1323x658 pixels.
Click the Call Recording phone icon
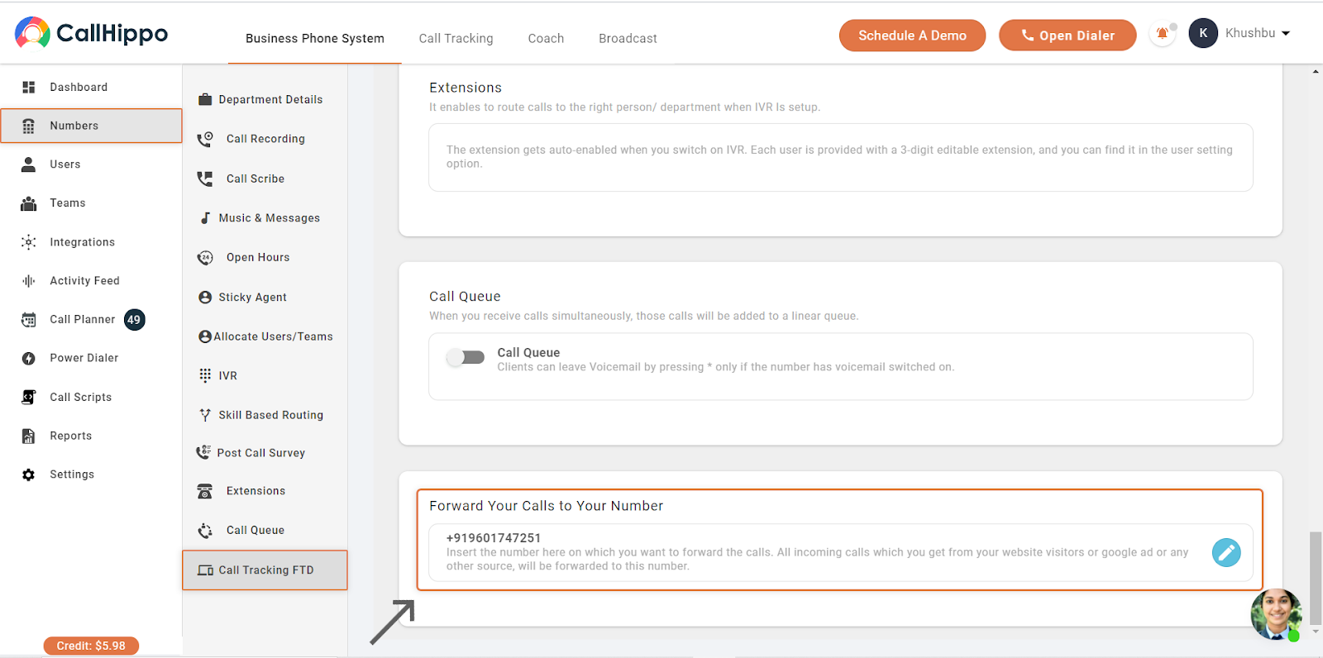205,139
